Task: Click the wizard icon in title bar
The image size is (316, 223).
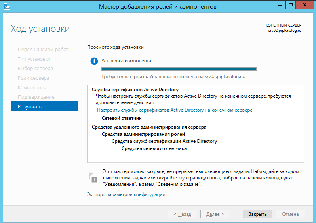Action: (6, 6)
